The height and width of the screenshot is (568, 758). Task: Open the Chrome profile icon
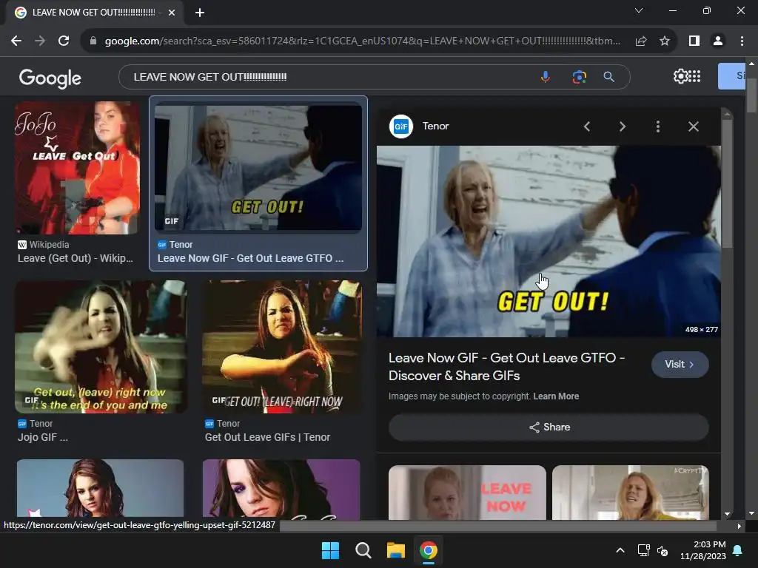[x=718, y=41]
